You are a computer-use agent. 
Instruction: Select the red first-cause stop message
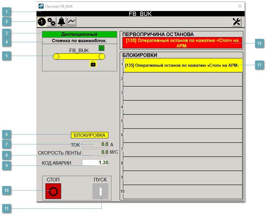[x=182, y=43]
